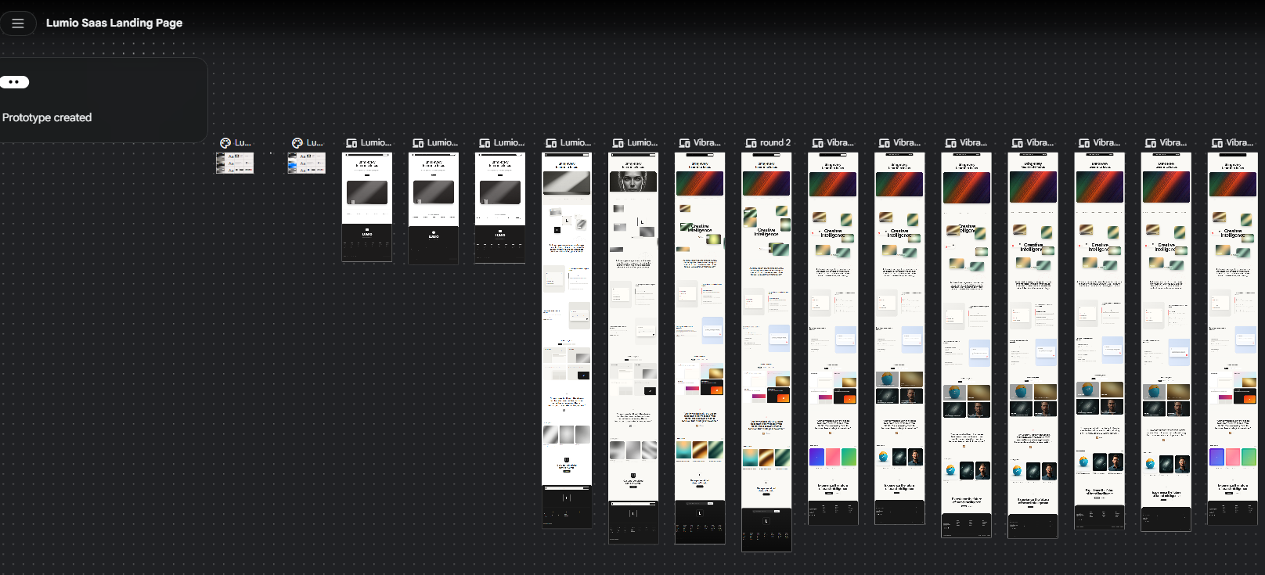Select the last Vibra frame preview on the right
The image size is (1265, 575).
pyautogui.click(x=1233, y=338)
